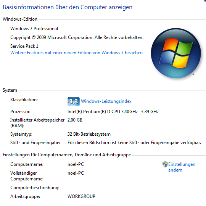Image resolution: width=206 pixels, height=206 pixels.
Task: Click the WORKGROUP Arbeitsgruppe value
Action: (81, 196)
